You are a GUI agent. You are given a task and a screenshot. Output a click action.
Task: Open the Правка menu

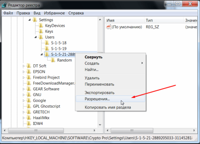(x=23, y=13)
